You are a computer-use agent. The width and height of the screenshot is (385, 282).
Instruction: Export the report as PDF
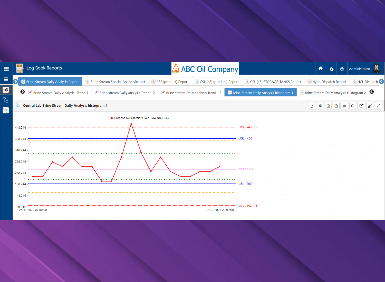pyautogui.click(x=328, y=106)
